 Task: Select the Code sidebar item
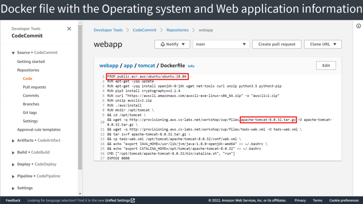(x=27, y=79)
